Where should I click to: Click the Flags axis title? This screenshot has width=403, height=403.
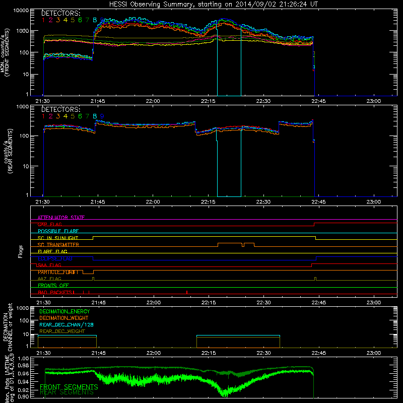pos(21,251)
